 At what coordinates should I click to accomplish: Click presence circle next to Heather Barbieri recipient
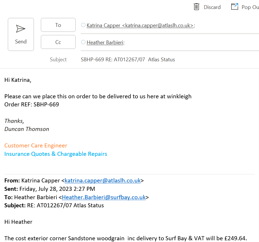83,42
